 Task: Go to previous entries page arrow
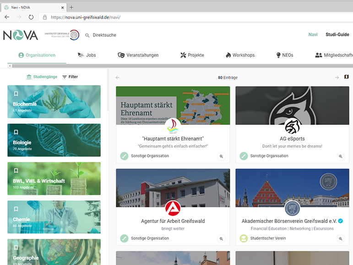(118, 77)
